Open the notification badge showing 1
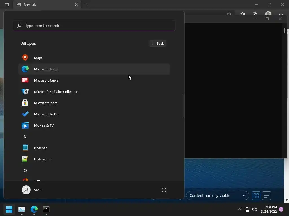Image resolution: width=289 pixels, height=216 pixels. (x=281, y=209)
